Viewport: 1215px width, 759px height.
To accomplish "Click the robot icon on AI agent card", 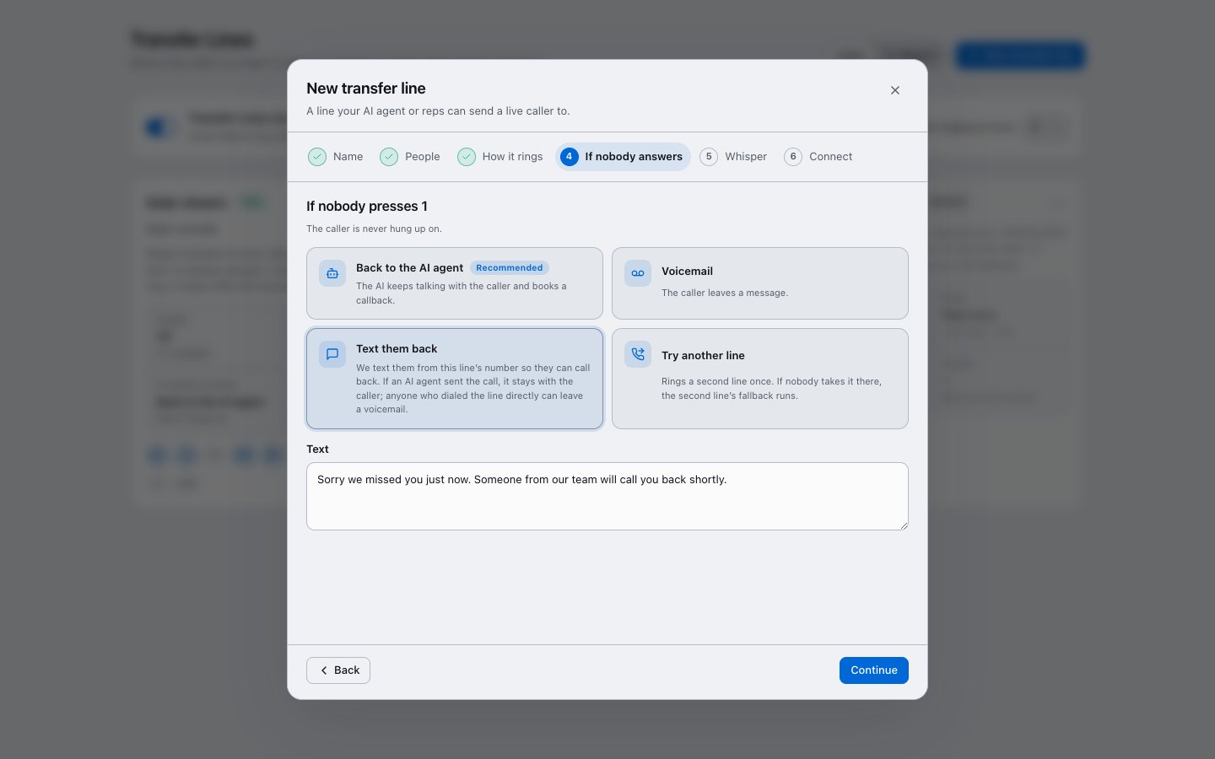I will coord(332,273).
